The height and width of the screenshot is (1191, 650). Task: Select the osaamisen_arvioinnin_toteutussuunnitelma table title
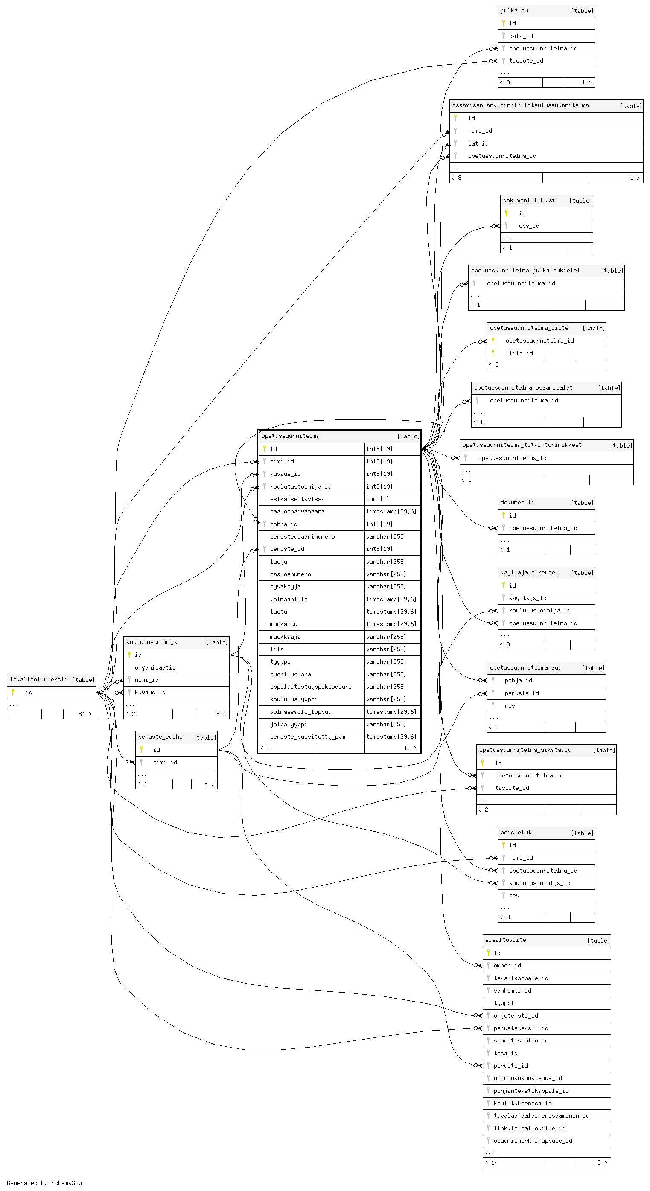click(520, 105)
